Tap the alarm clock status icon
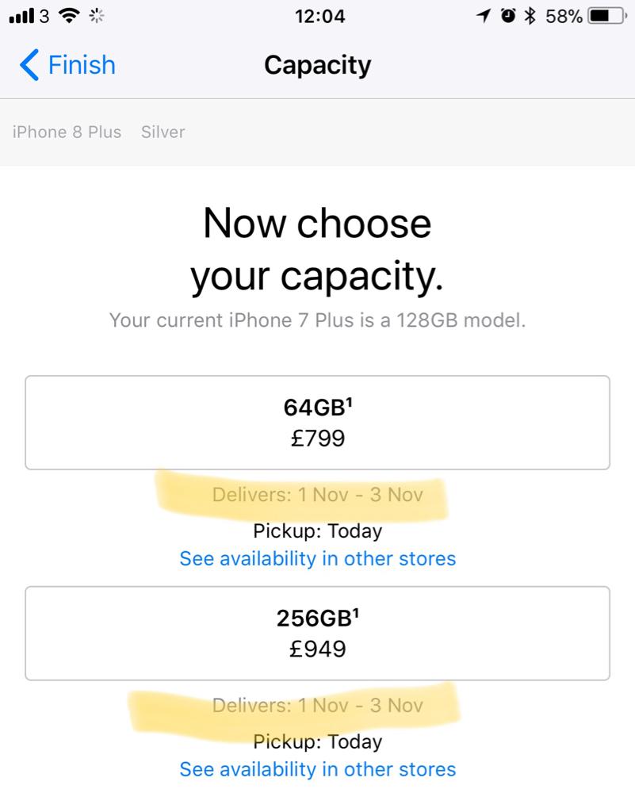The width and height of the screenshot is (635, 812). point(508,16)
